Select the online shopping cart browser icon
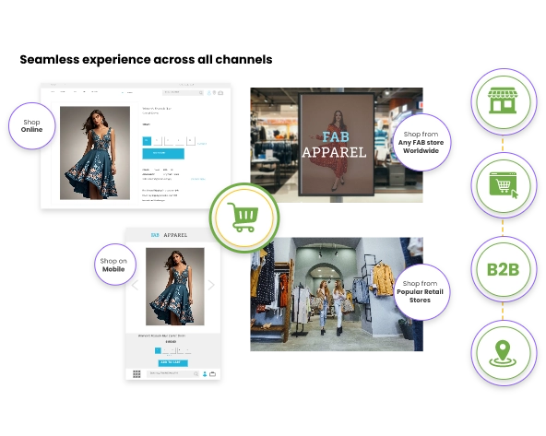Screen dimensions: 546x436 (x=504, y=185)
